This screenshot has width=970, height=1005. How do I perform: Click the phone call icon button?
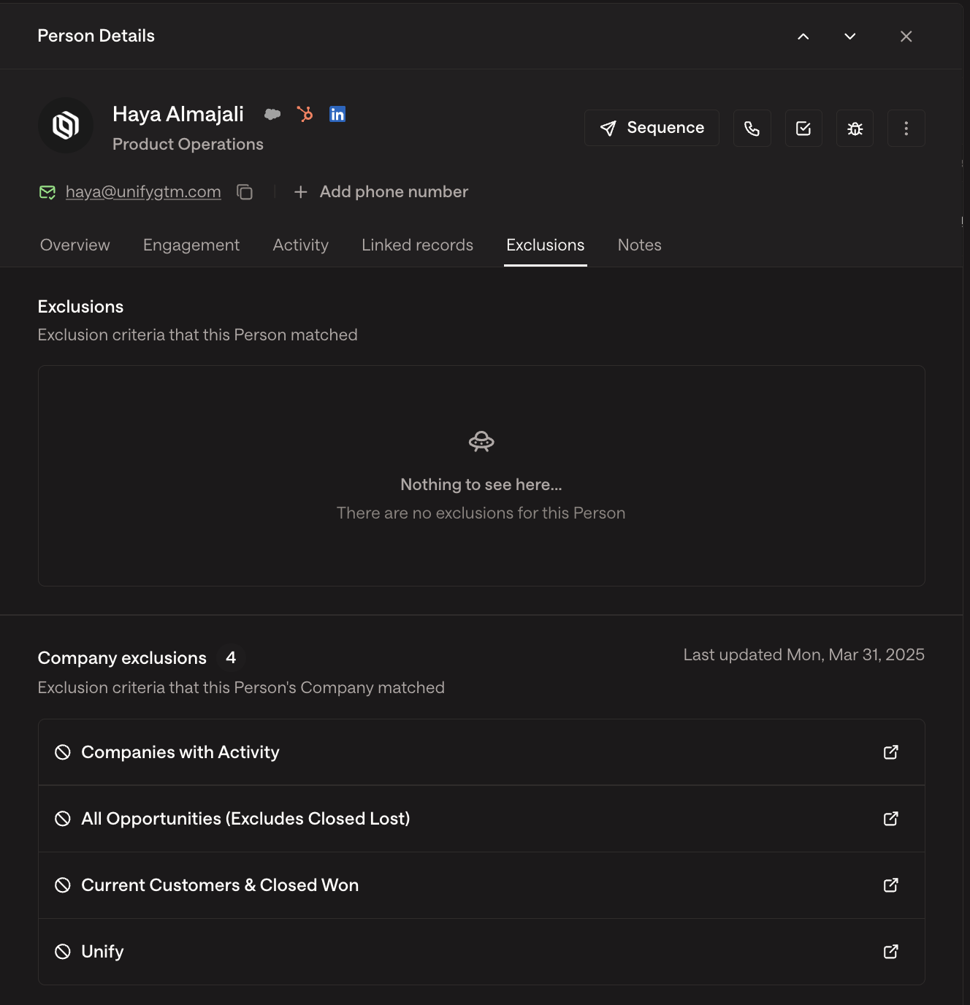pos(752,128)
